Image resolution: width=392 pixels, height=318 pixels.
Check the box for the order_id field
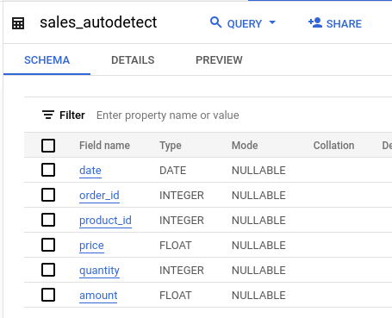click(48, 195)
